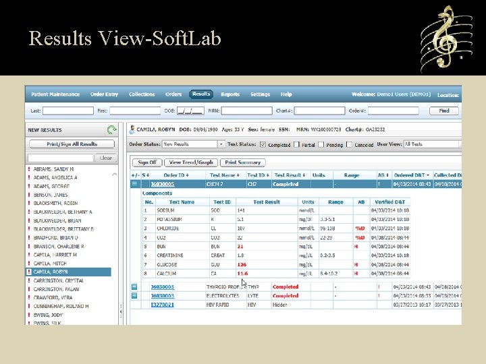The height and width of the screenshot is (364, 486).
Task: Select patient BLACKSMITH, ROBIN
Action: click(55, 204)
